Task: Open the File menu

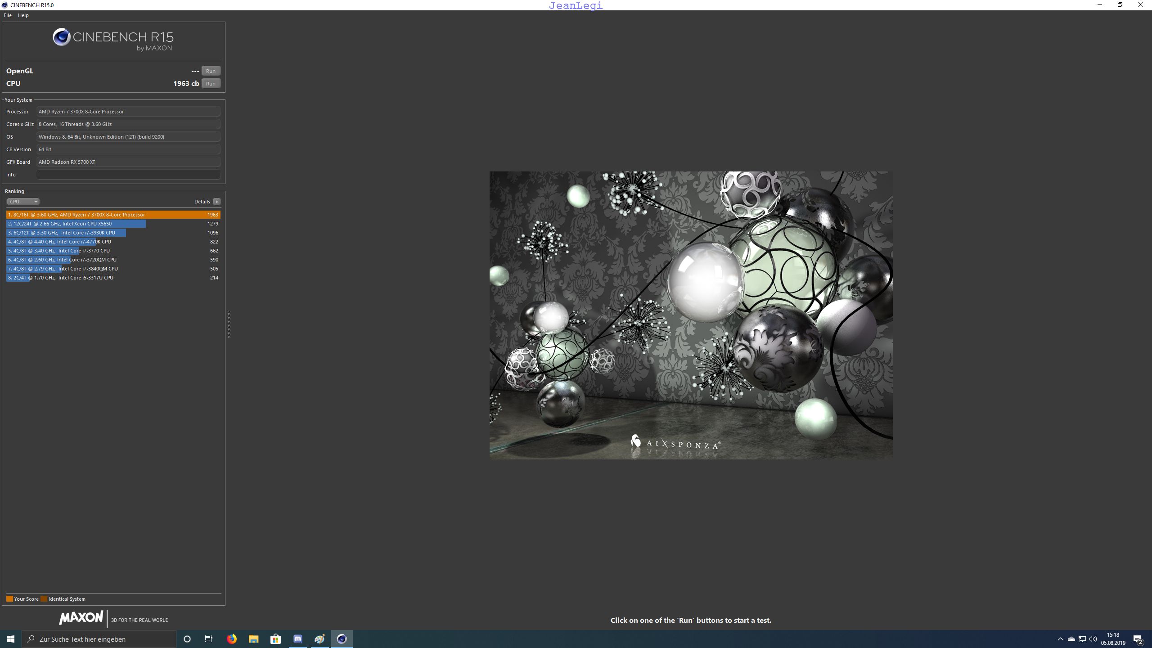Action: pyautogui.click(x=7, y=15)
